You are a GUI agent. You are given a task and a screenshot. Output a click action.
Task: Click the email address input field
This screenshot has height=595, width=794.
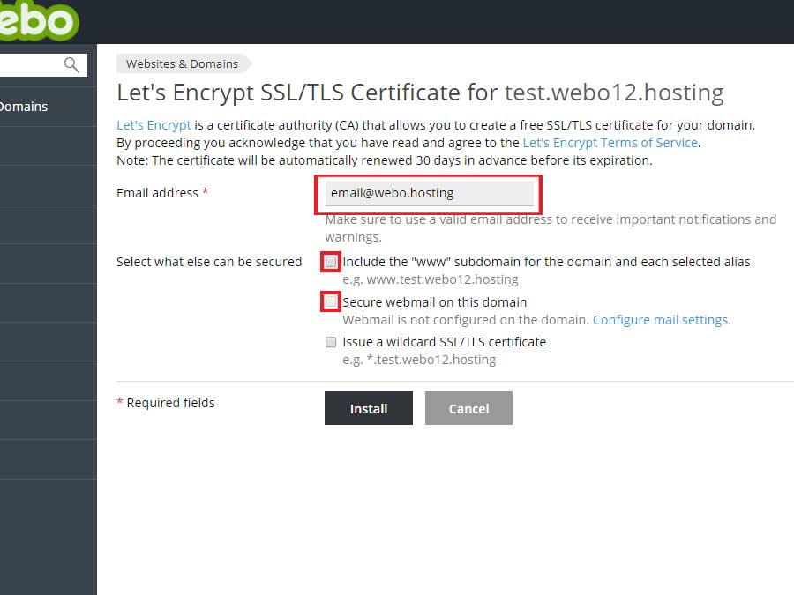429,193
